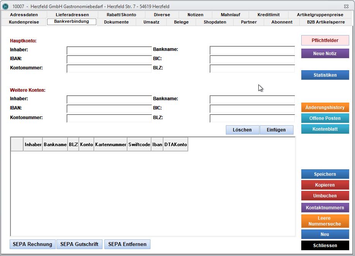This screenshot has width=355, height=256.
Task: Sort table by Bankname column header
Action: tap(55, 145)
